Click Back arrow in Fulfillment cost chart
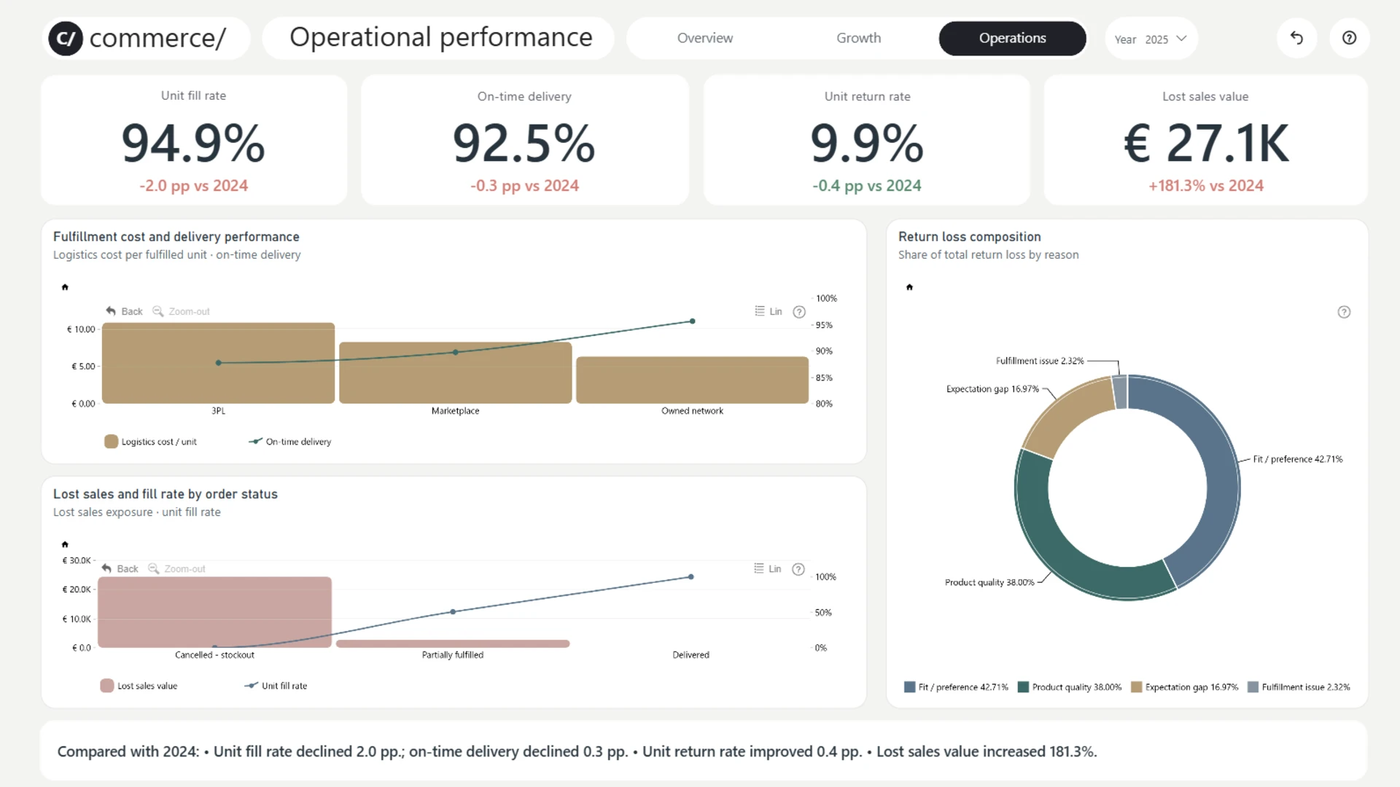The image size is (1400, 787). click(x=124, y=311)
